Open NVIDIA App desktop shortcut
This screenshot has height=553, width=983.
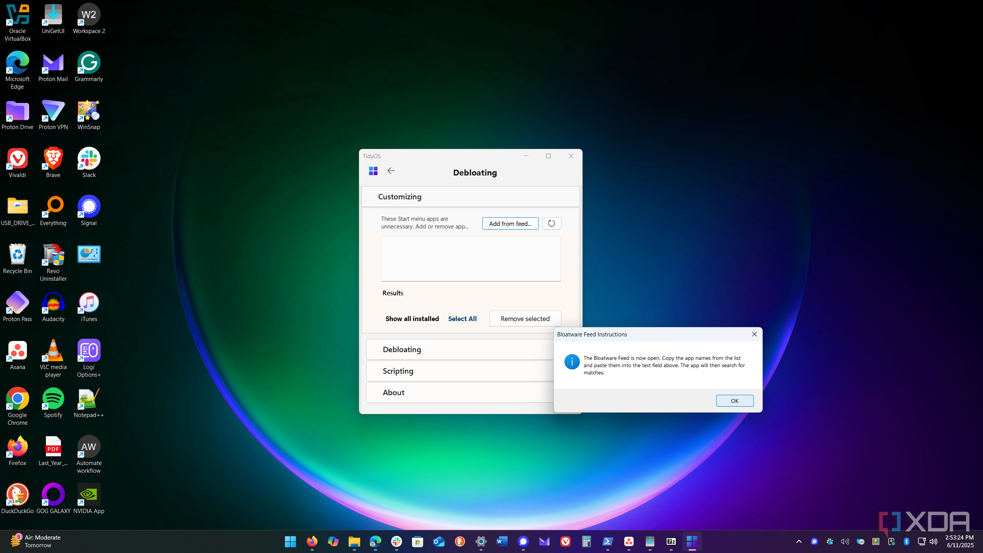(89, 499)
